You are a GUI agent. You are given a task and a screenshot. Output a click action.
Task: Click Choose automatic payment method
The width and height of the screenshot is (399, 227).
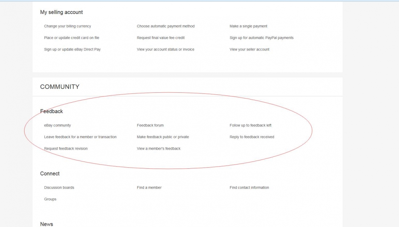[166, 26]
